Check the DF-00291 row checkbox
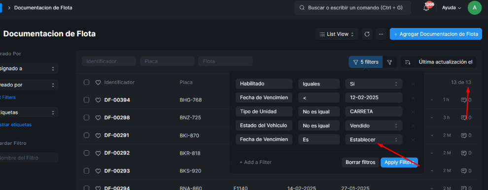 coord(87,135)
